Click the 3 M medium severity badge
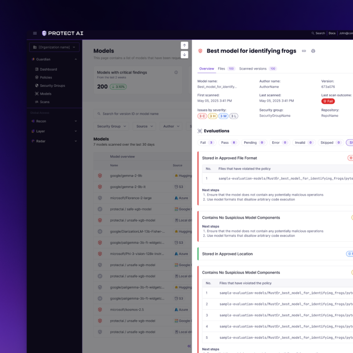This screenshot has width=353, height=353. point(224,116)
